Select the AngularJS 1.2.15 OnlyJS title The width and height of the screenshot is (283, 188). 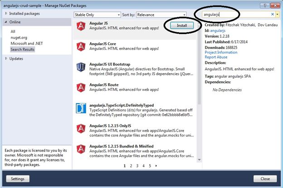coord(110,126)
